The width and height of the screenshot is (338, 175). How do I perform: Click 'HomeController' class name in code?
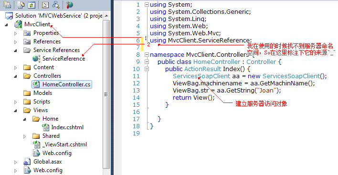pyautogui.click(x=217, y=62)
